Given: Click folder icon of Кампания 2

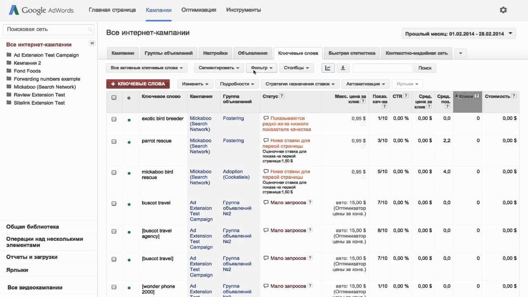Looking at the screenshot, I should [9, 63].
